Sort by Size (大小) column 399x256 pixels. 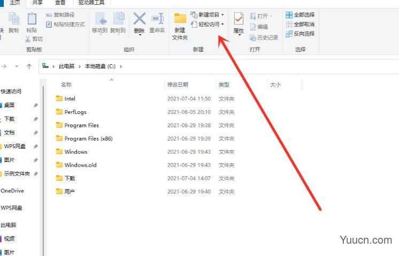click(275, 84)
